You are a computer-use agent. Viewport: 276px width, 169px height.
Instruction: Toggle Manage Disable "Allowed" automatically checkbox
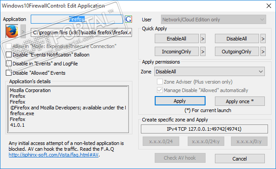coord(160,90)
